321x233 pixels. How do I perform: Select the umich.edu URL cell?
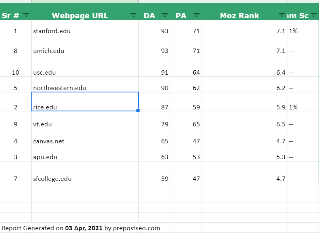pos(85,45)
